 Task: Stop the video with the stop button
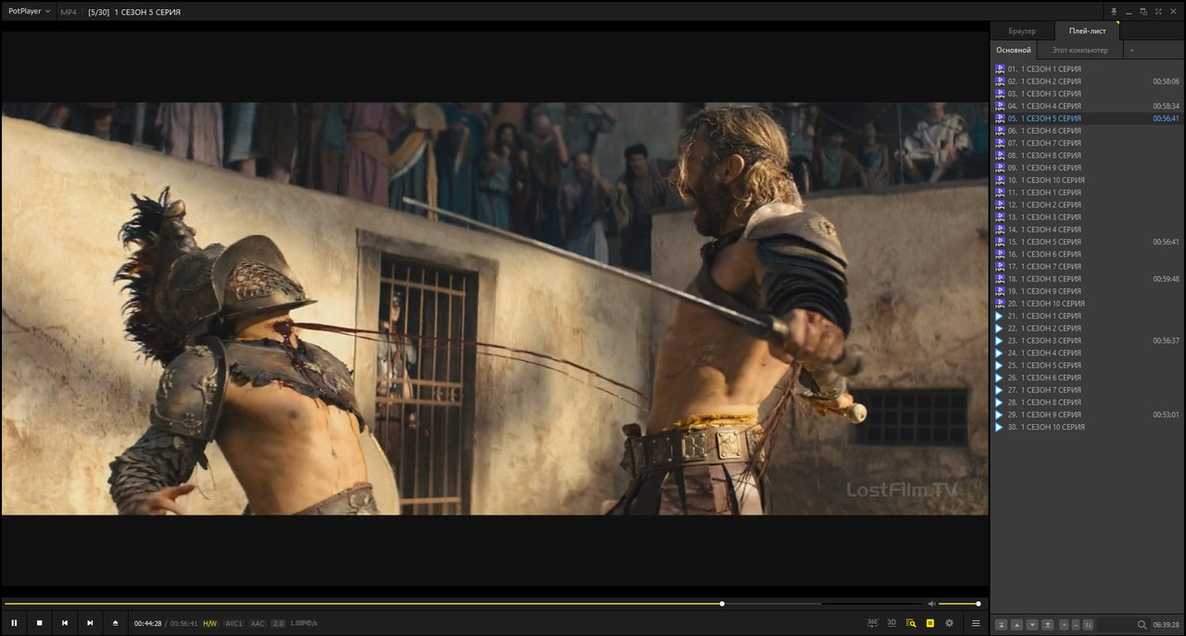(39, 623)
